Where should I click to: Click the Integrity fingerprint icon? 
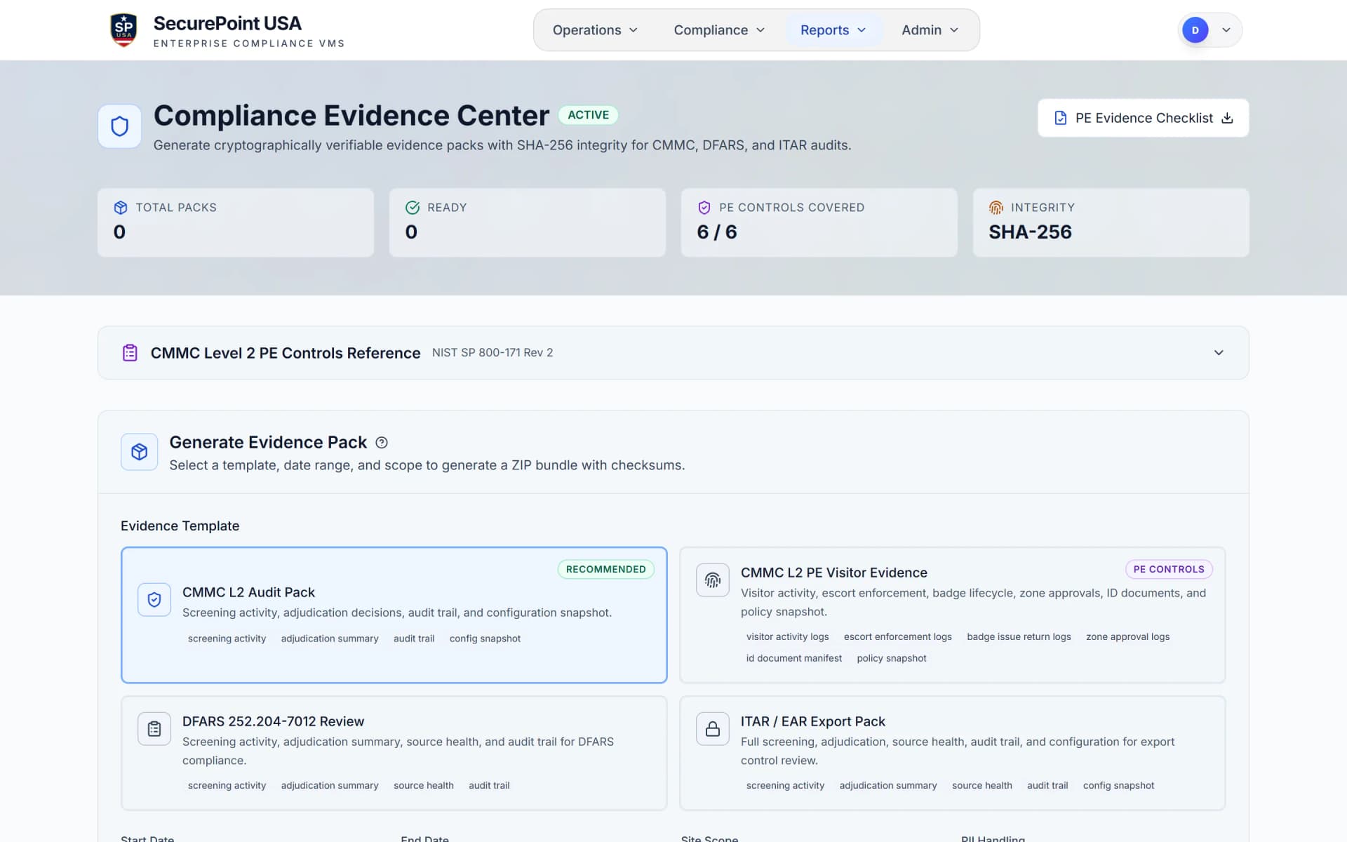pyautogui.click(x=996, y=208)
